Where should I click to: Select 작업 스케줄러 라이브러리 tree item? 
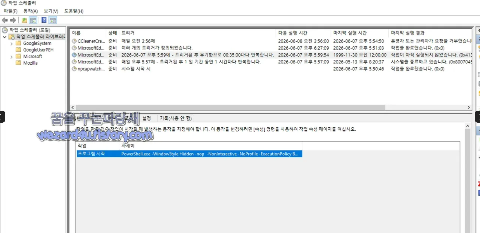pos(41,37)
